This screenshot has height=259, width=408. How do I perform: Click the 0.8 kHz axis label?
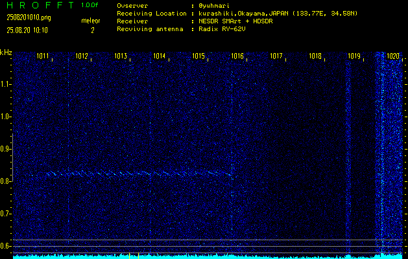[x=5, y=181]
